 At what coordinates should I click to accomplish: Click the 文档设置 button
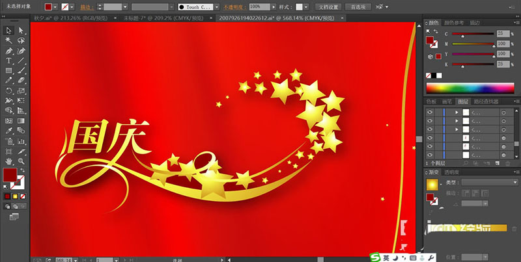[328, 7]
